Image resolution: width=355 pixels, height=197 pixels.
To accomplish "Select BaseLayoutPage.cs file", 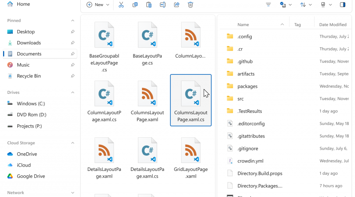I will coord(147,43).
